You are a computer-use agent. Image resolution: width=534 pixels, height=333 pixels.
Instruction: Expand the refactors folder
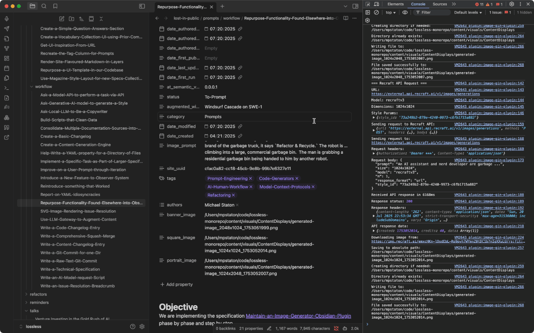pyautogui.click(x=26, y=294)
